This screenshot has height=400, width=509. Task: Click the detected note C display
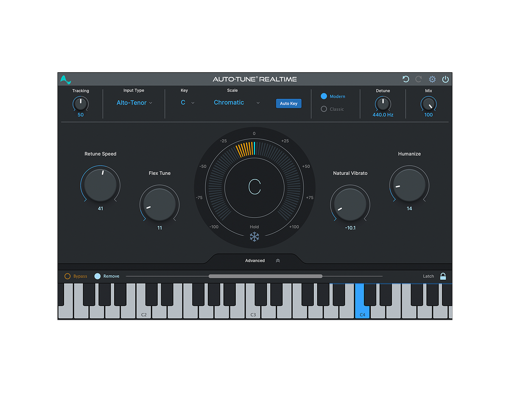pyautogui.click(x=255, y=187)
